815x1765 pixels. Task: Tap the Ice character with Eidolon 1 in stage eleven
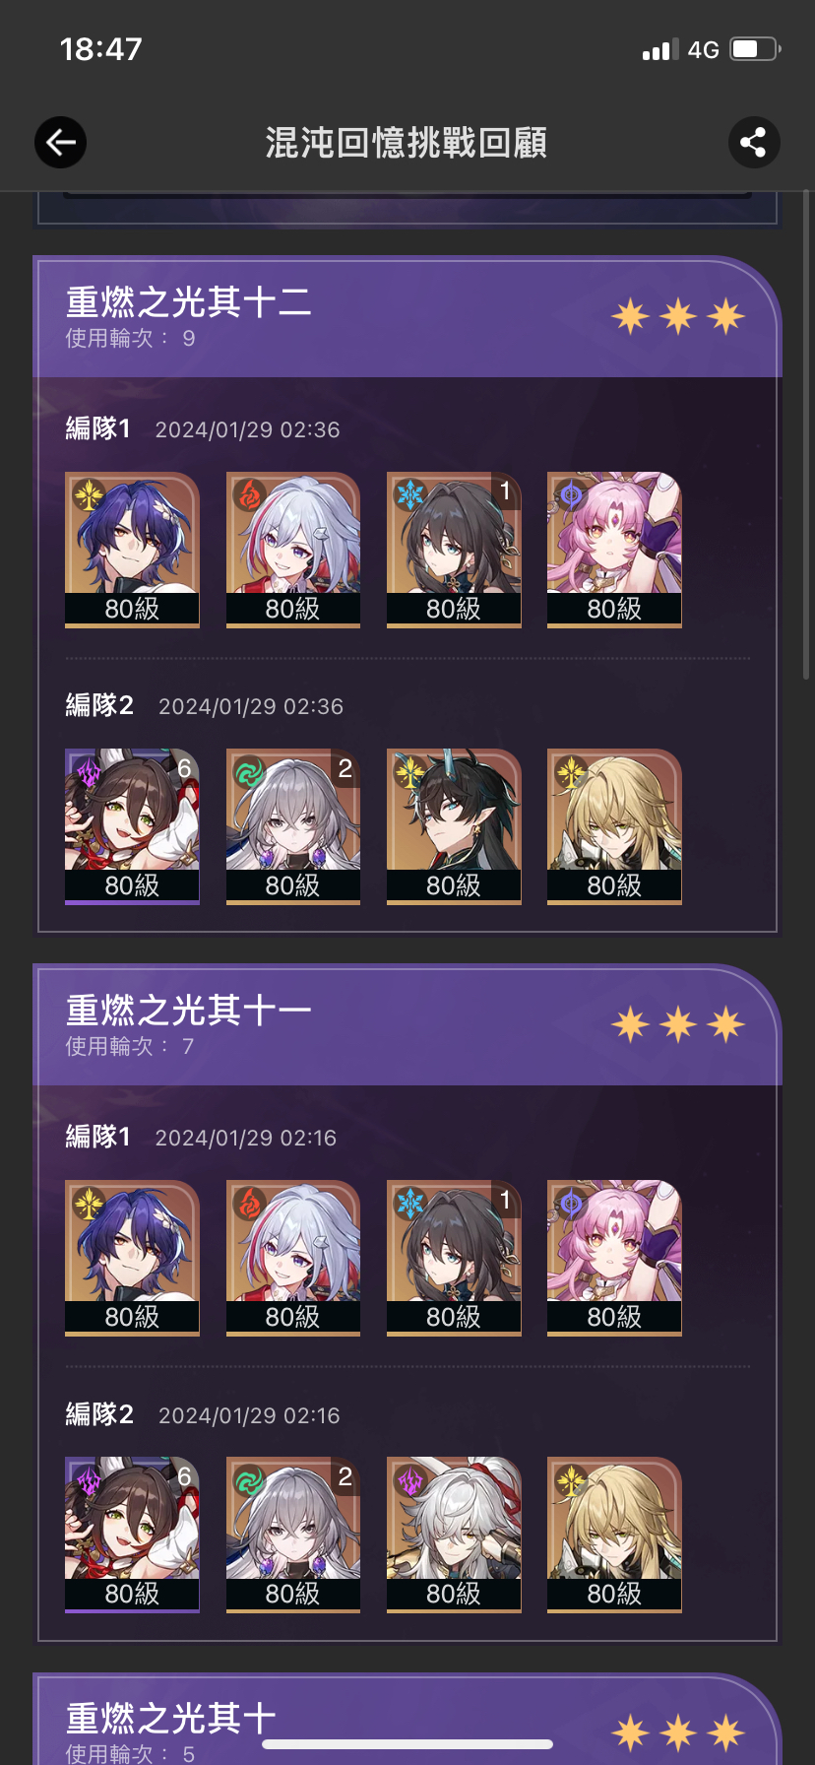[x=454, y=1258]
